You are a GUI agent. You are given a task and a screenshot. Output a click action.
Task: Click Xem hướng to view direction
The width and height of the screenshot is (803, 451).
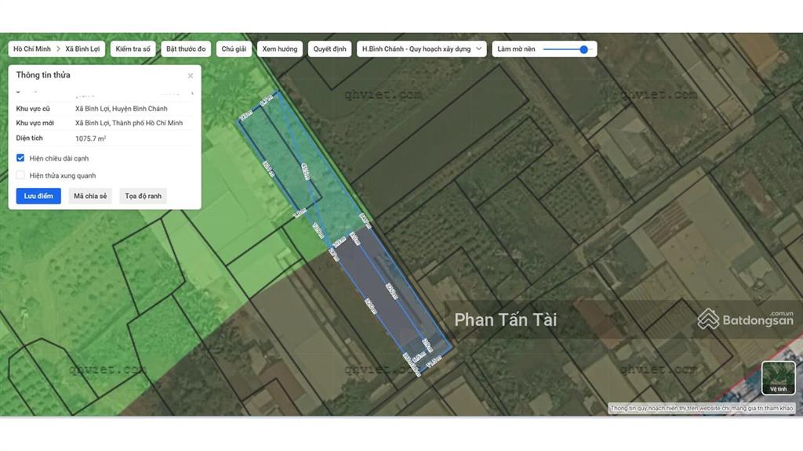point(280,49)
